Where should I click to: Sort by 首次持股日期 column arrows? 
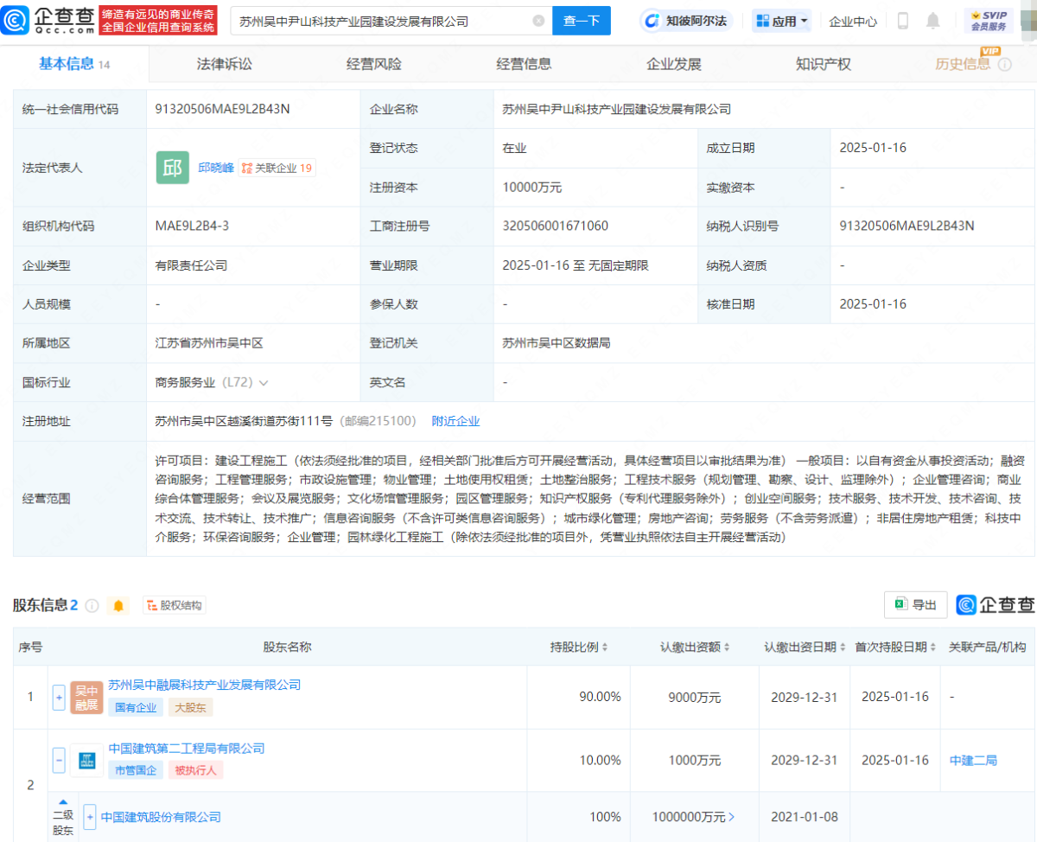point(932,647)
